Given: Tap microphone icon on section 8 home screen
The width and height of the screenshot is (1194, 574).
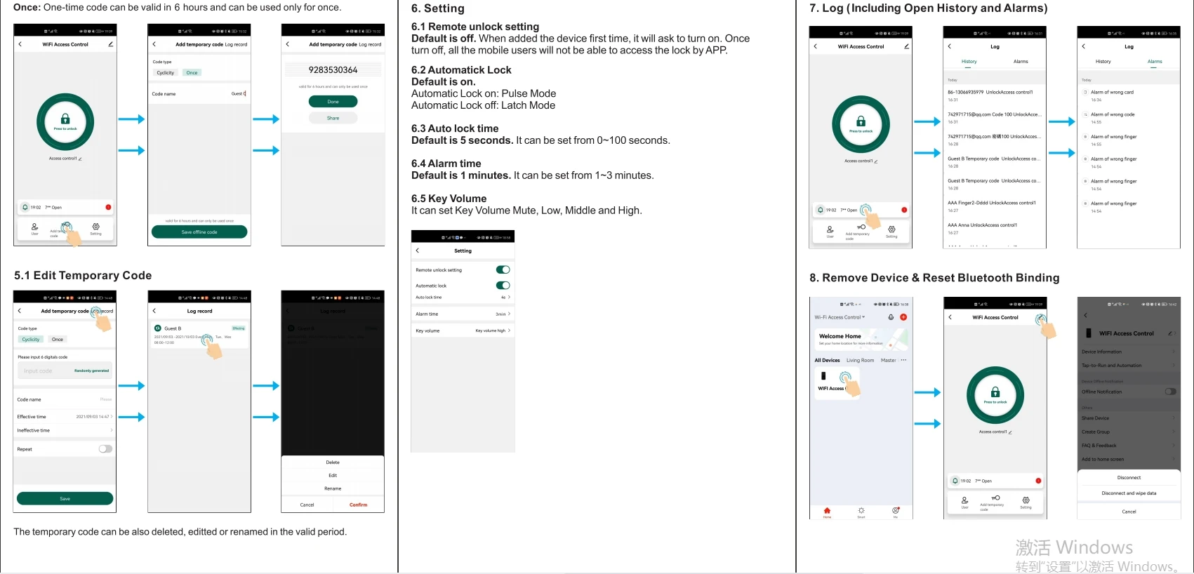Looking at the screenshot, I should [891, 317].
